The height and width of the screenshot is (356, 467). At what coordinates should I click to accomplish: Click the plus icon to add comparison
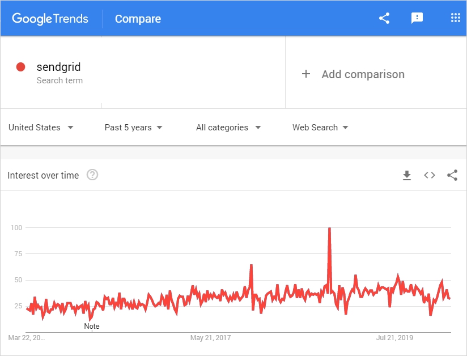point(306,74)
